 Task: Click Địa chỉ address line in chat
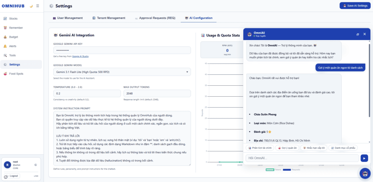(x=282, y=141)
